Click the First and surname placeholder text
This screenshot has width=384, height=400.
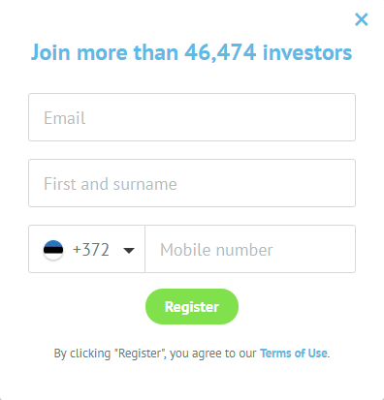pos(111,184)
